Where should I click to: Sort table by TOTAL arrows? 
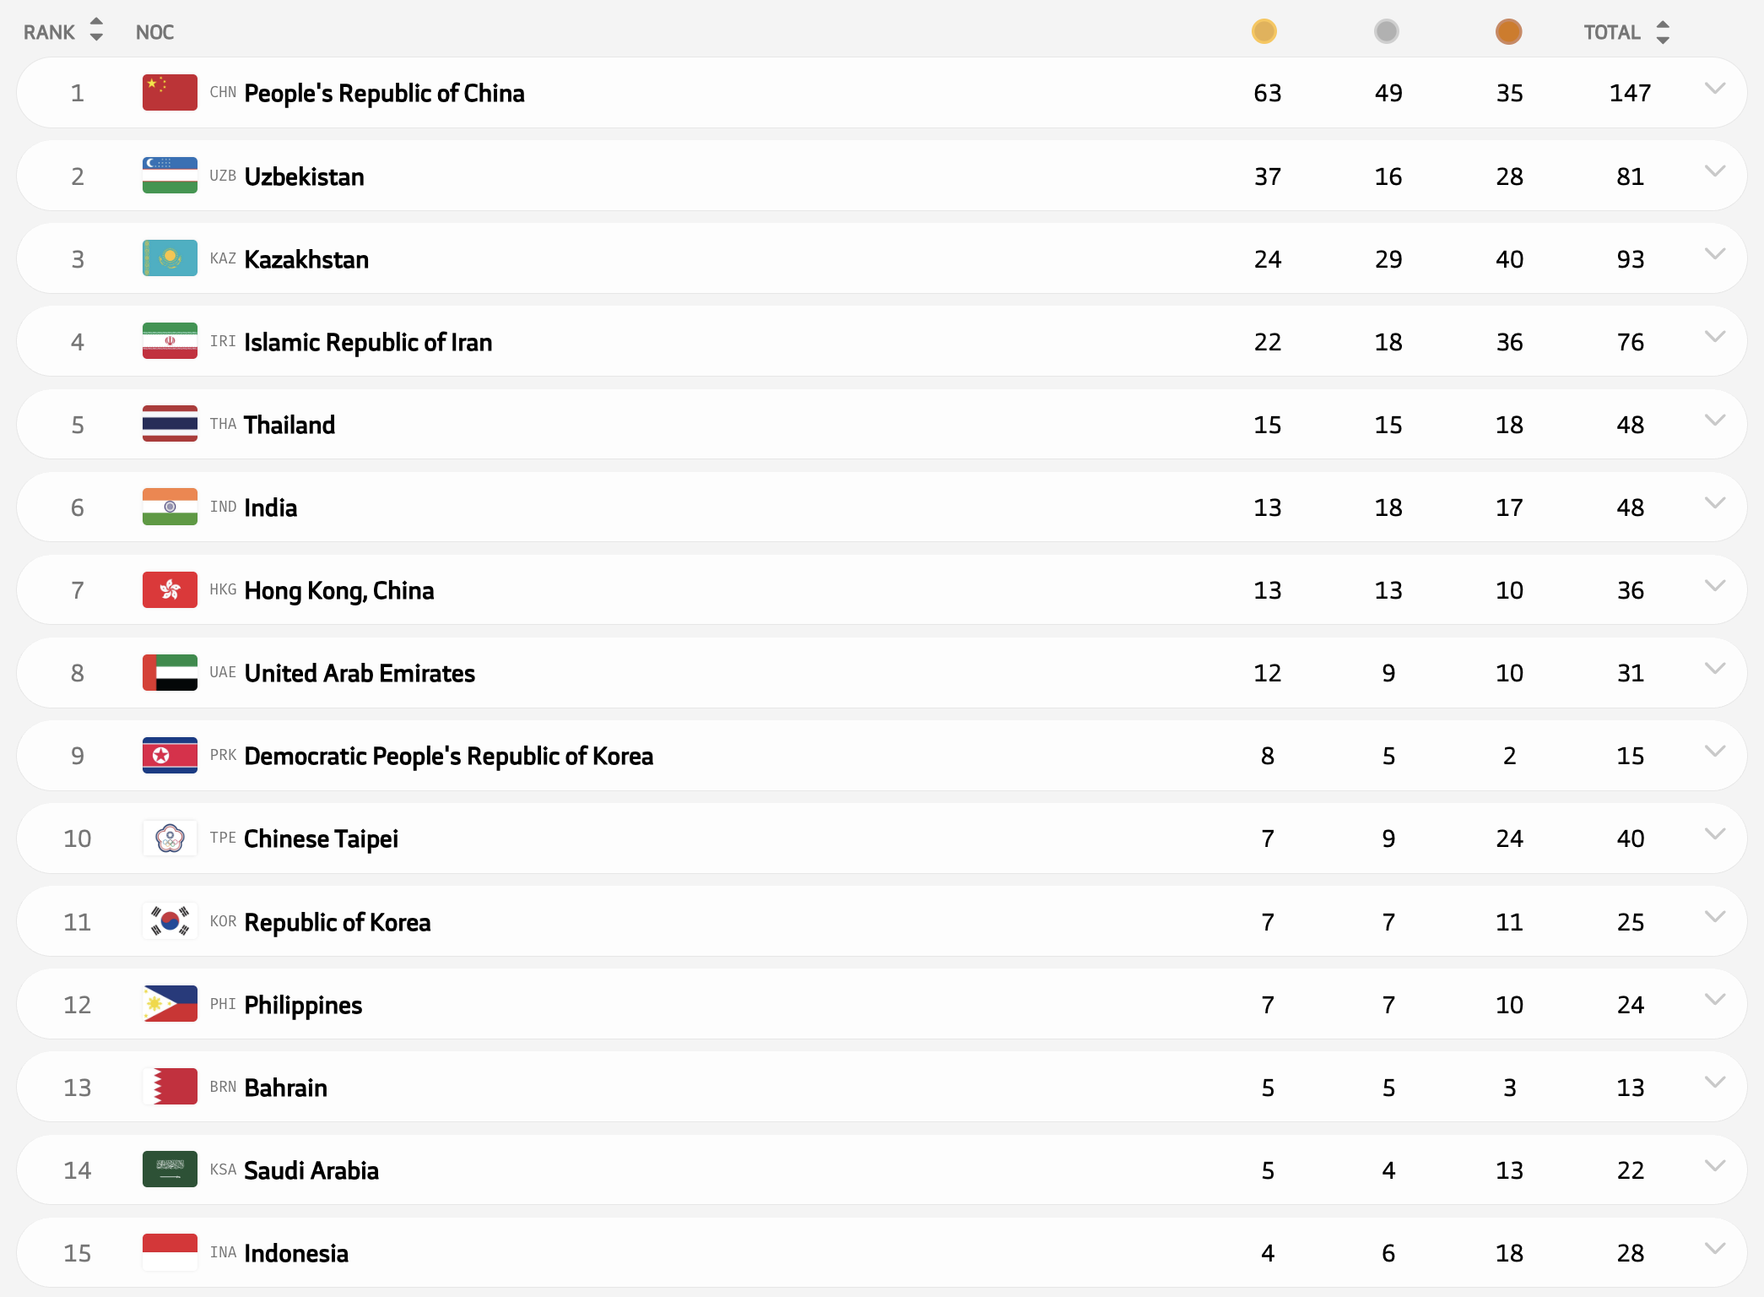click(x=1663, y=32)
